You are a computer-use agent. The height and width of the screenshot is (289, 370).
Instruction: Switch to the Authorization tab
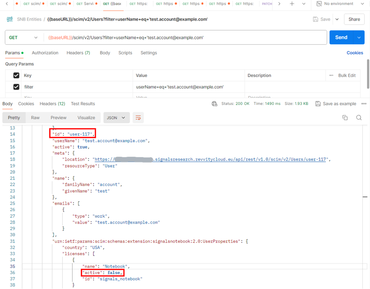45,53
